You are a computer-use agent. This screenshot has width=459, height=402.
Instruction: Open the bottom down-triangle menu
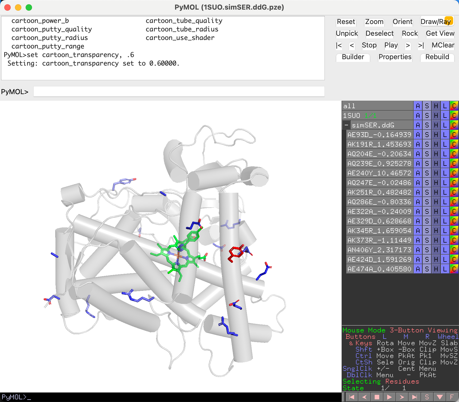[x=440, y=397]
